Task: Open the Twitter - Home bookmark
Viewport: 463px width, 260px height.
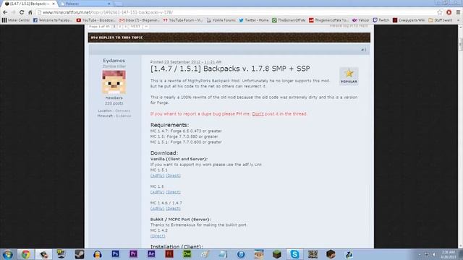Action: (254, 20)
